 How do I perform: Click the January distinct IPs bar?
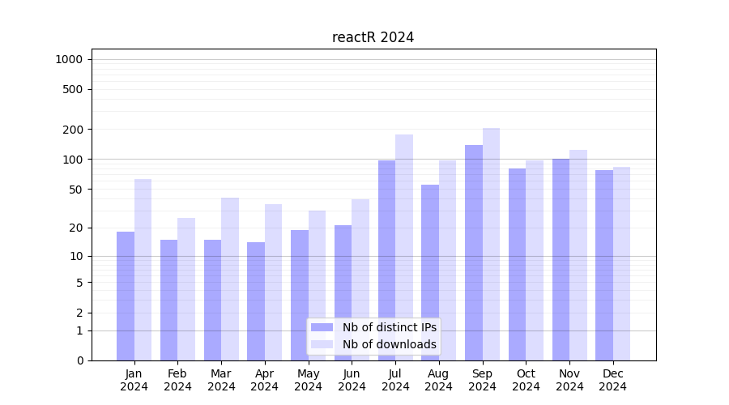pyautogui.click(x=126, y=296)
